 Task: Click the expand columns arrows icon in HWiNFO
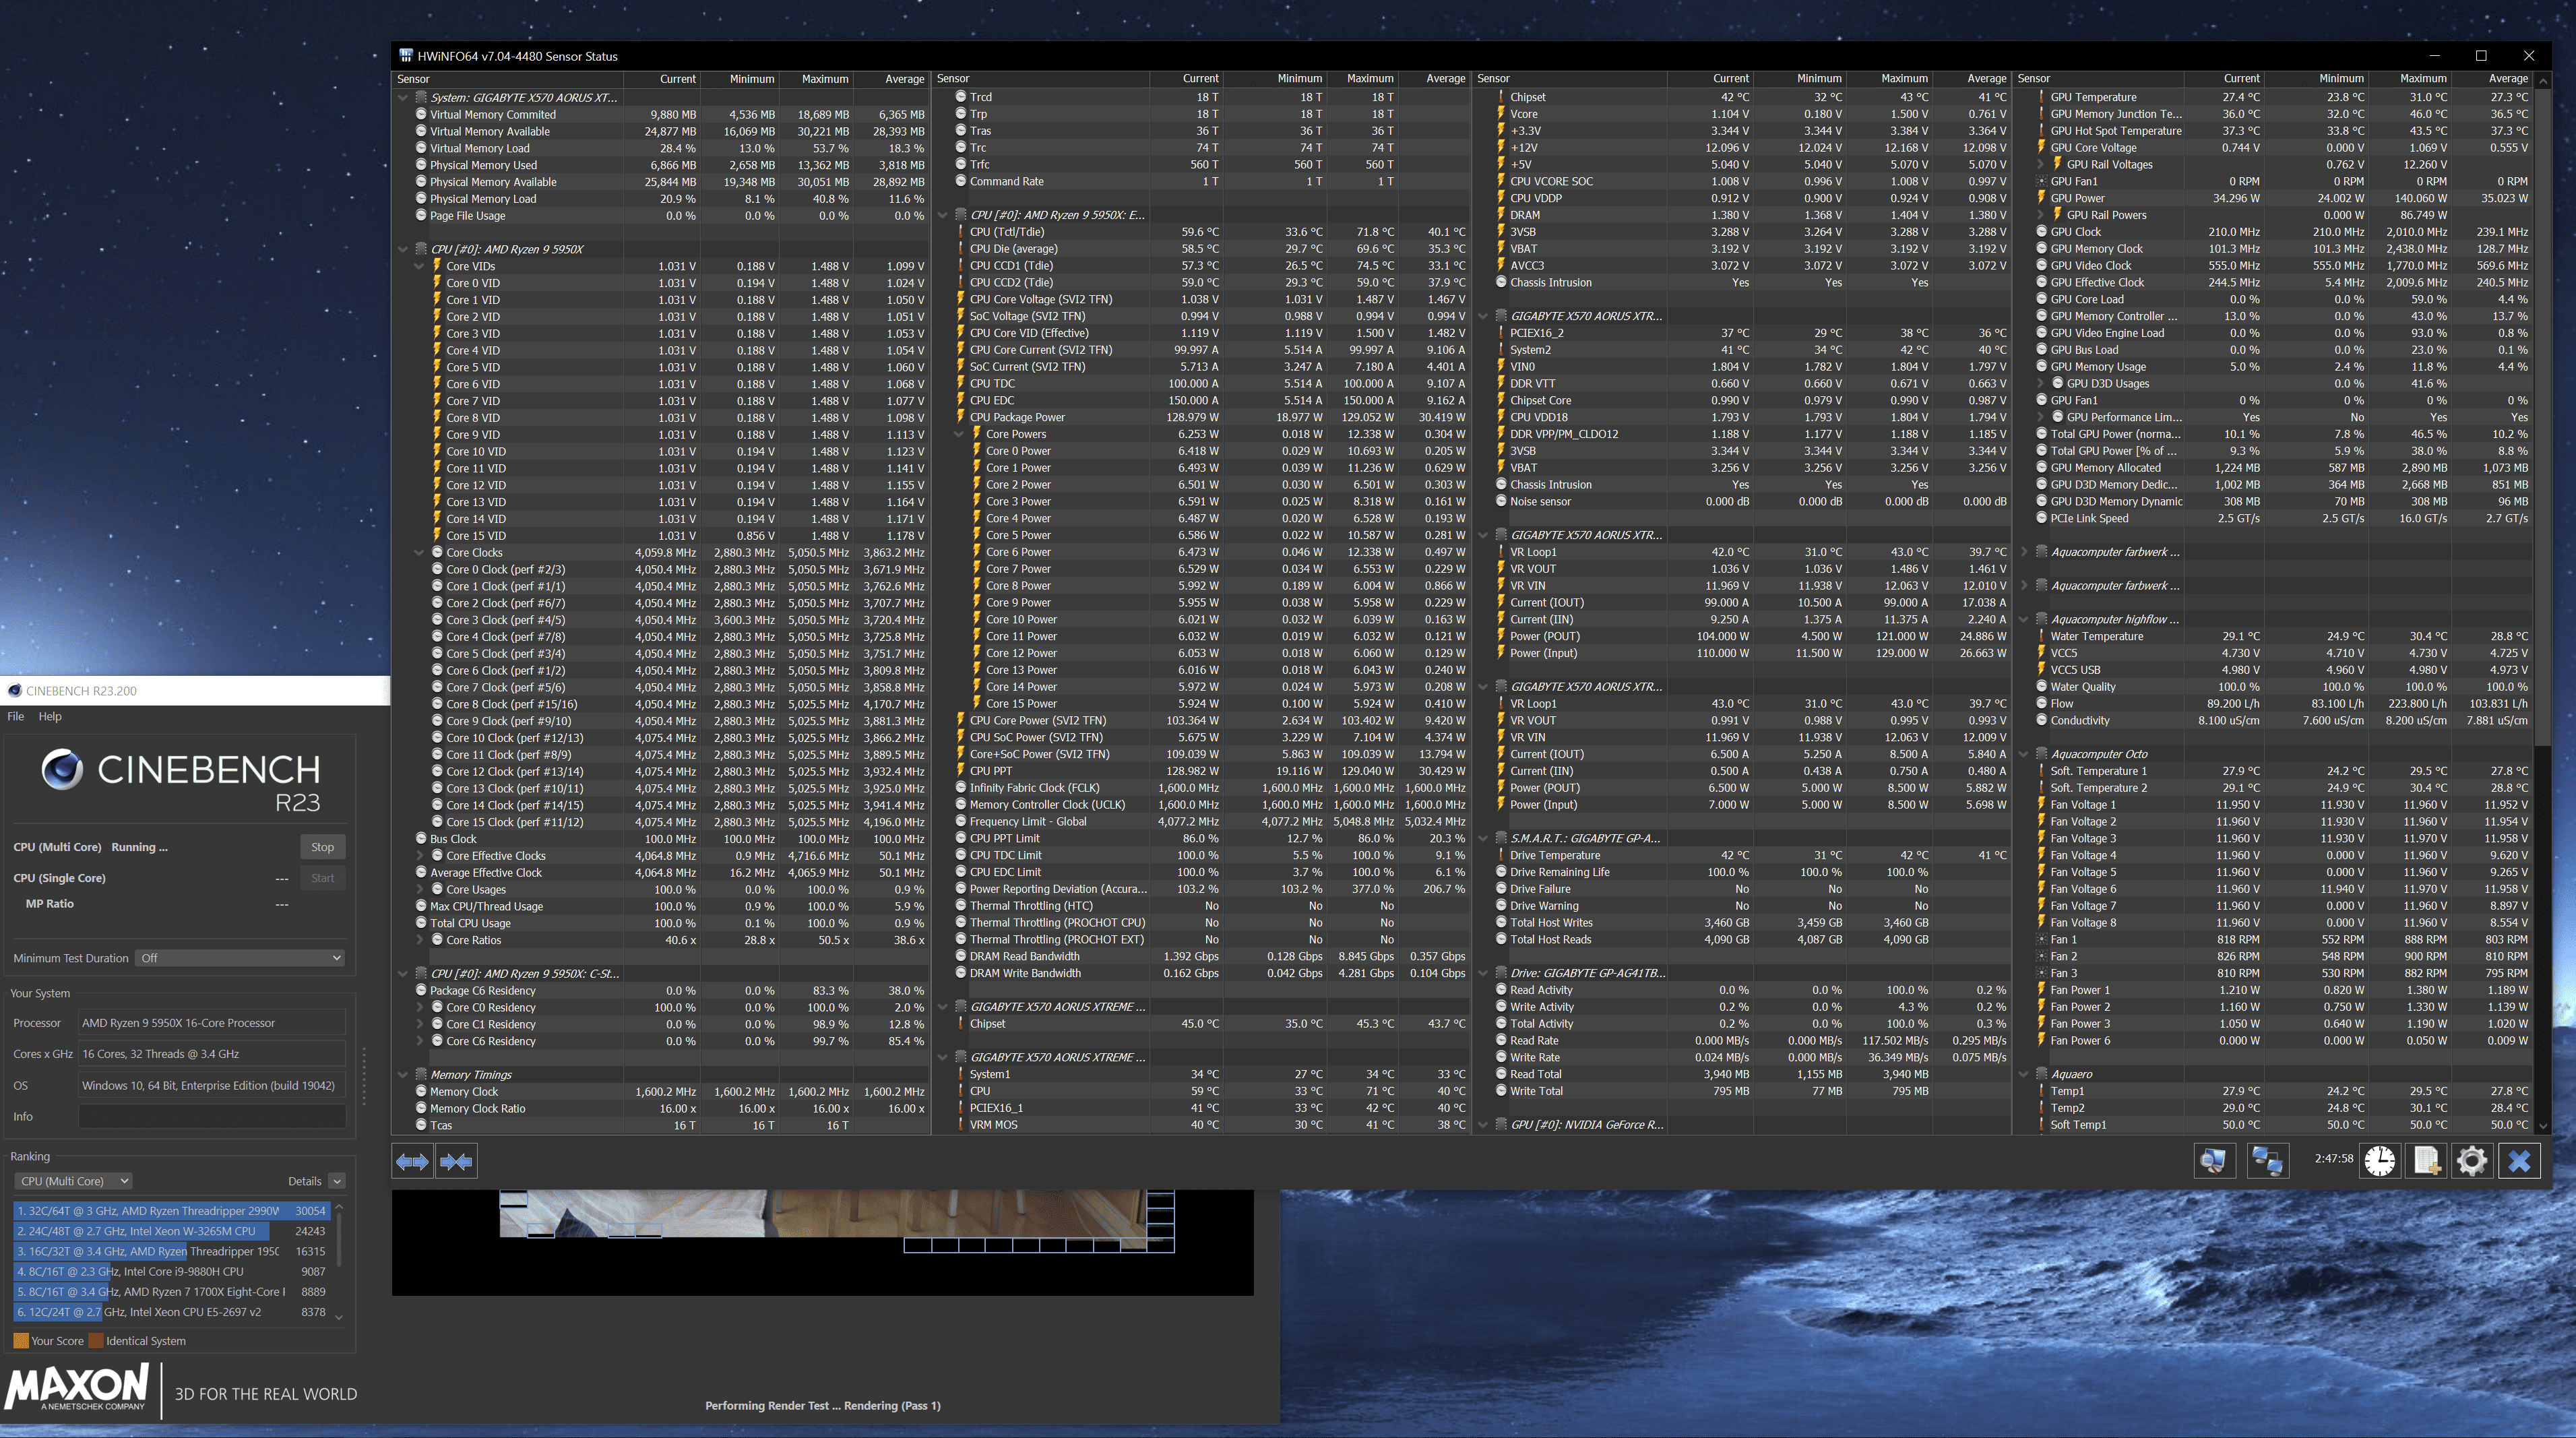(x=412, y=1161)
